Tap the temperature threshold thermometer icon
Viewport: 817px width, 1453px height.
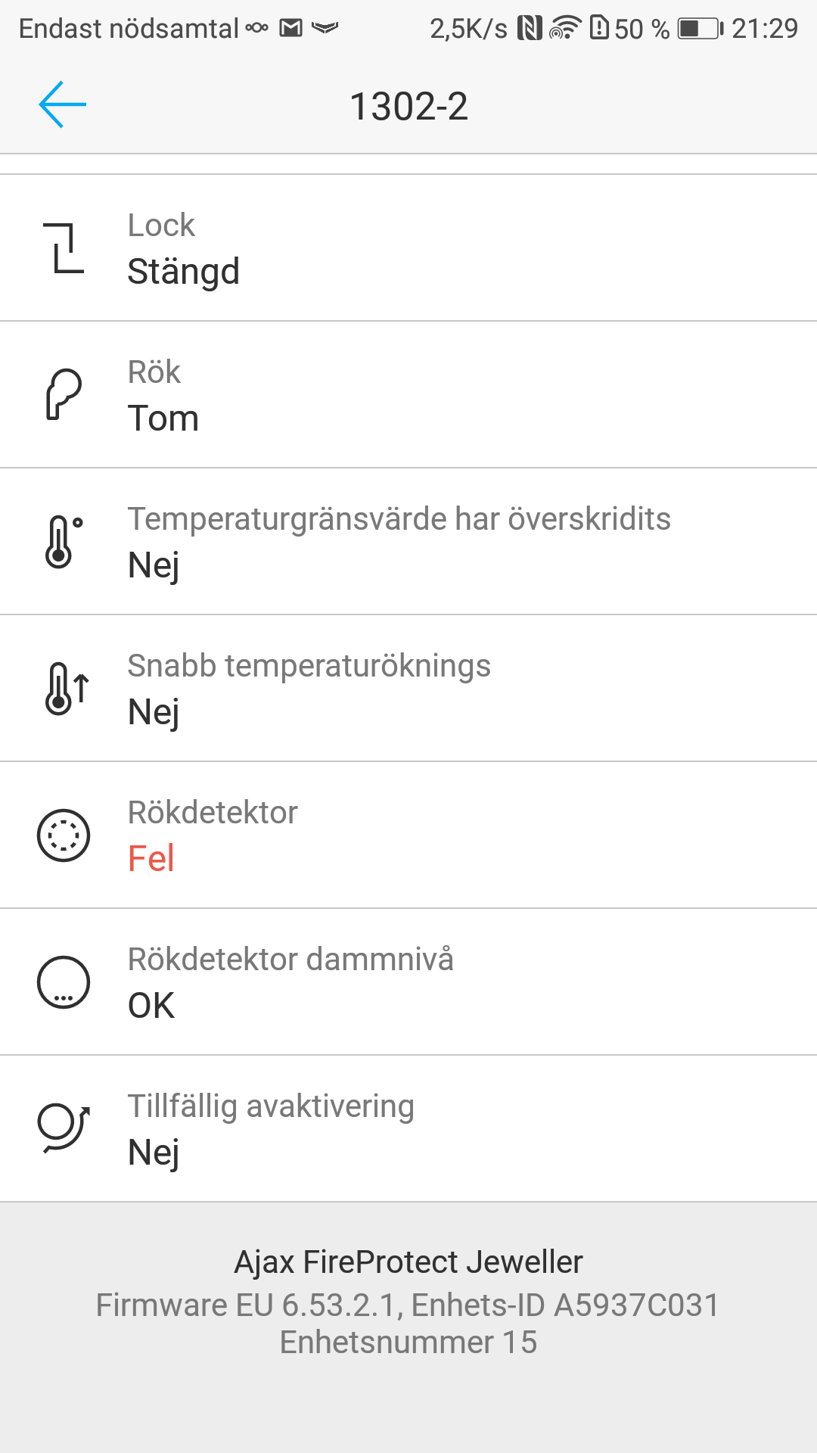tap(64, 541)
